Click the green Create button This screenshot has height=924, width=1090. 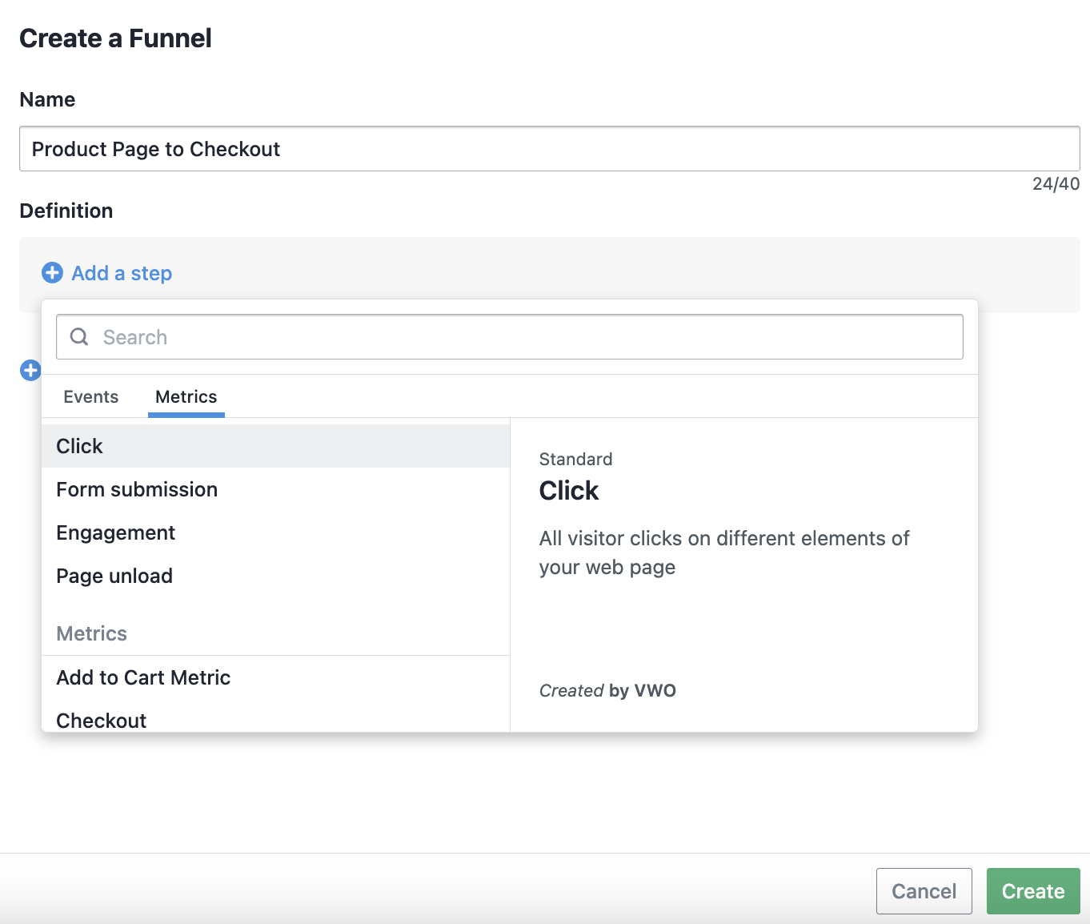click(x=1033, y=891)
